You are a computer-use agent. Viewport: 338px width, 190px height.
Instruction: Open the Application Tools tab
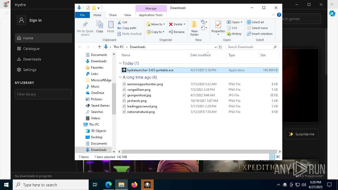coord(151,15)
